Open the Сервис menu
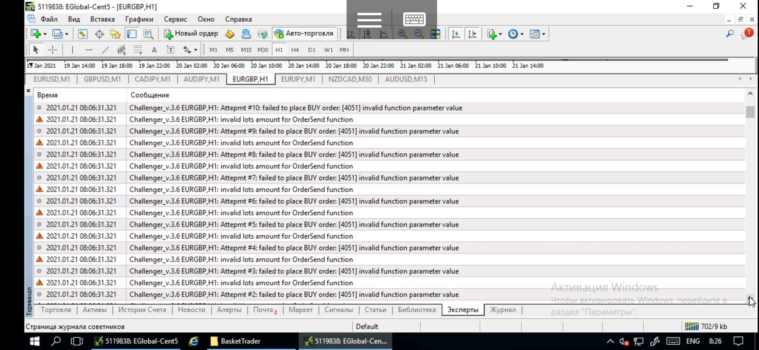 click(x=175, y=19)
